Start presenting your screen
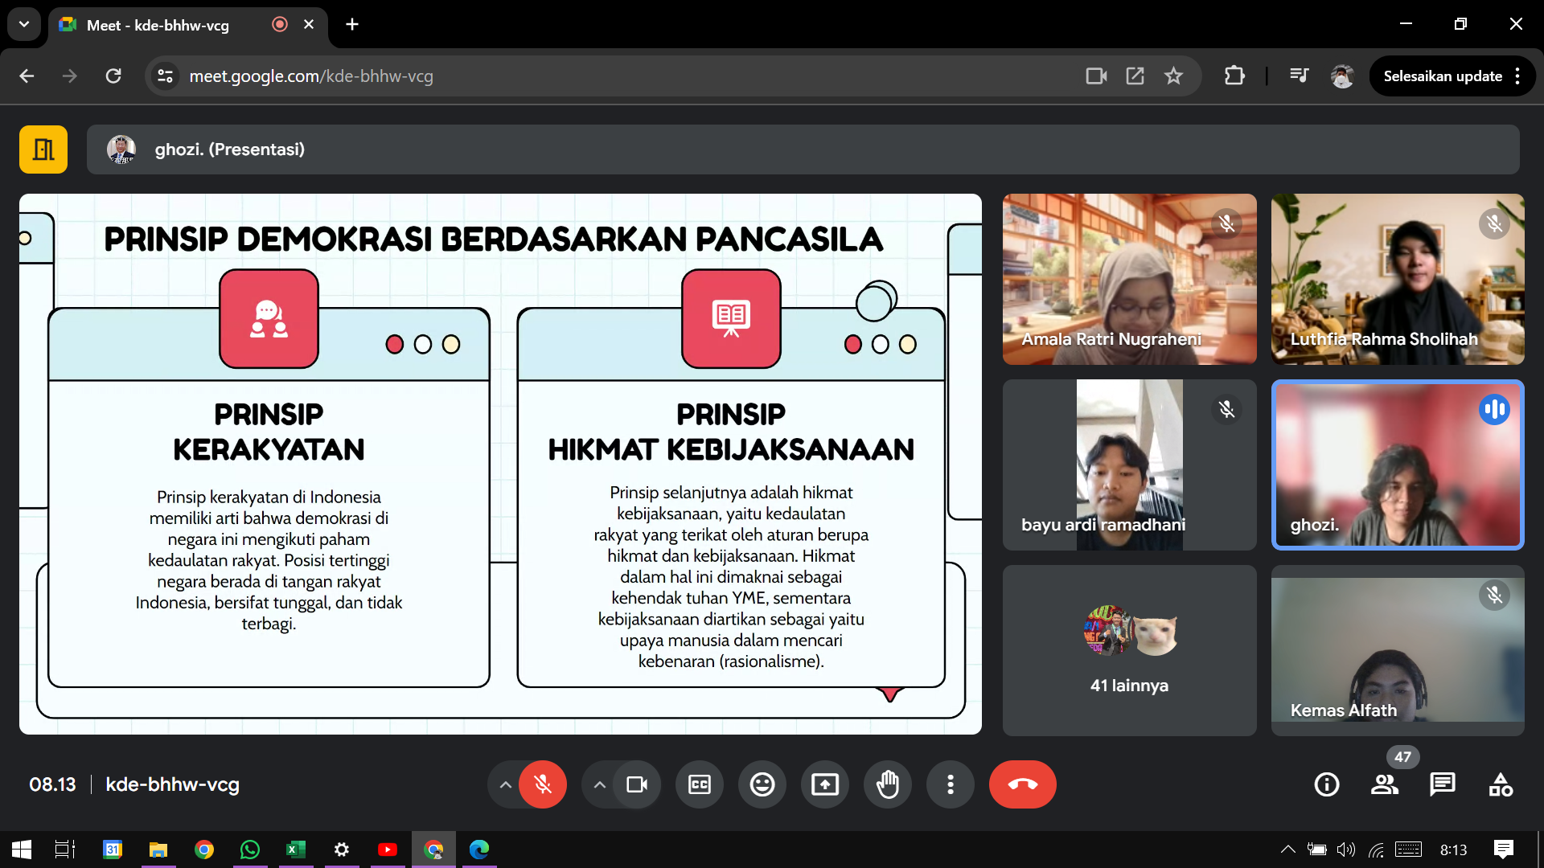The image size is (1544, 868). coord(824,784)
